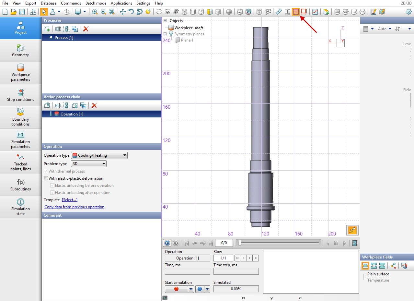Enable With elastic-plastic deformation checkbox

(46, 178)
